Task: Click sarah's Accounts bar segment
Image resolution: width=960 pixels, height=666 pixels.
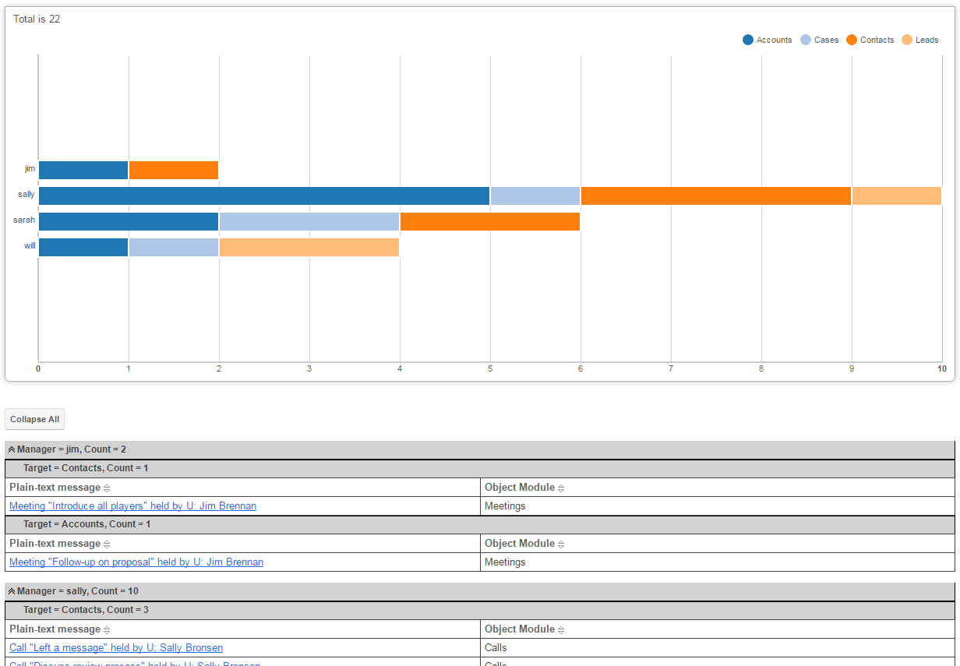Action: pos(129,221)
